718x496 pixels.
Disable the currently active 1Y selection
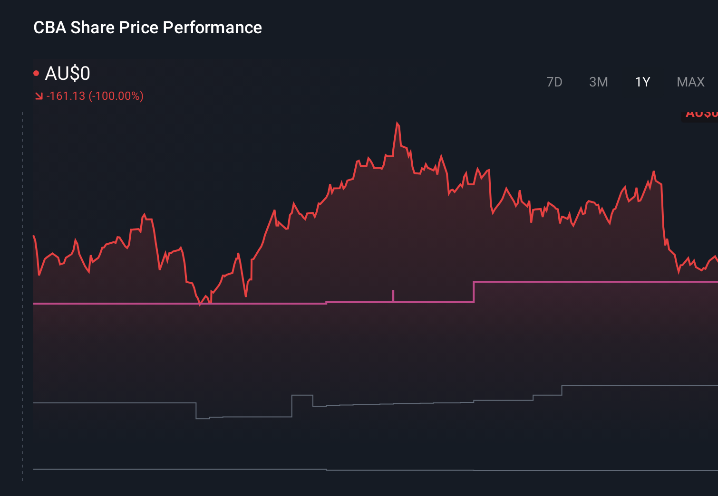[x=641, y=82]
